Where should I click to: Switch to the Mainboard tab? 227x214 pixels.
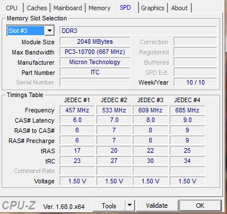(x=68, y=8)
